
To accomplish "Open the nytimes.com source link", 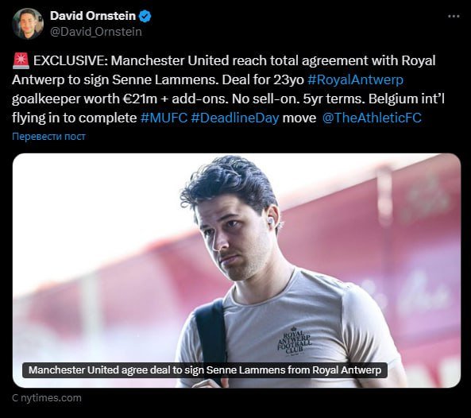I will (47, 398).
